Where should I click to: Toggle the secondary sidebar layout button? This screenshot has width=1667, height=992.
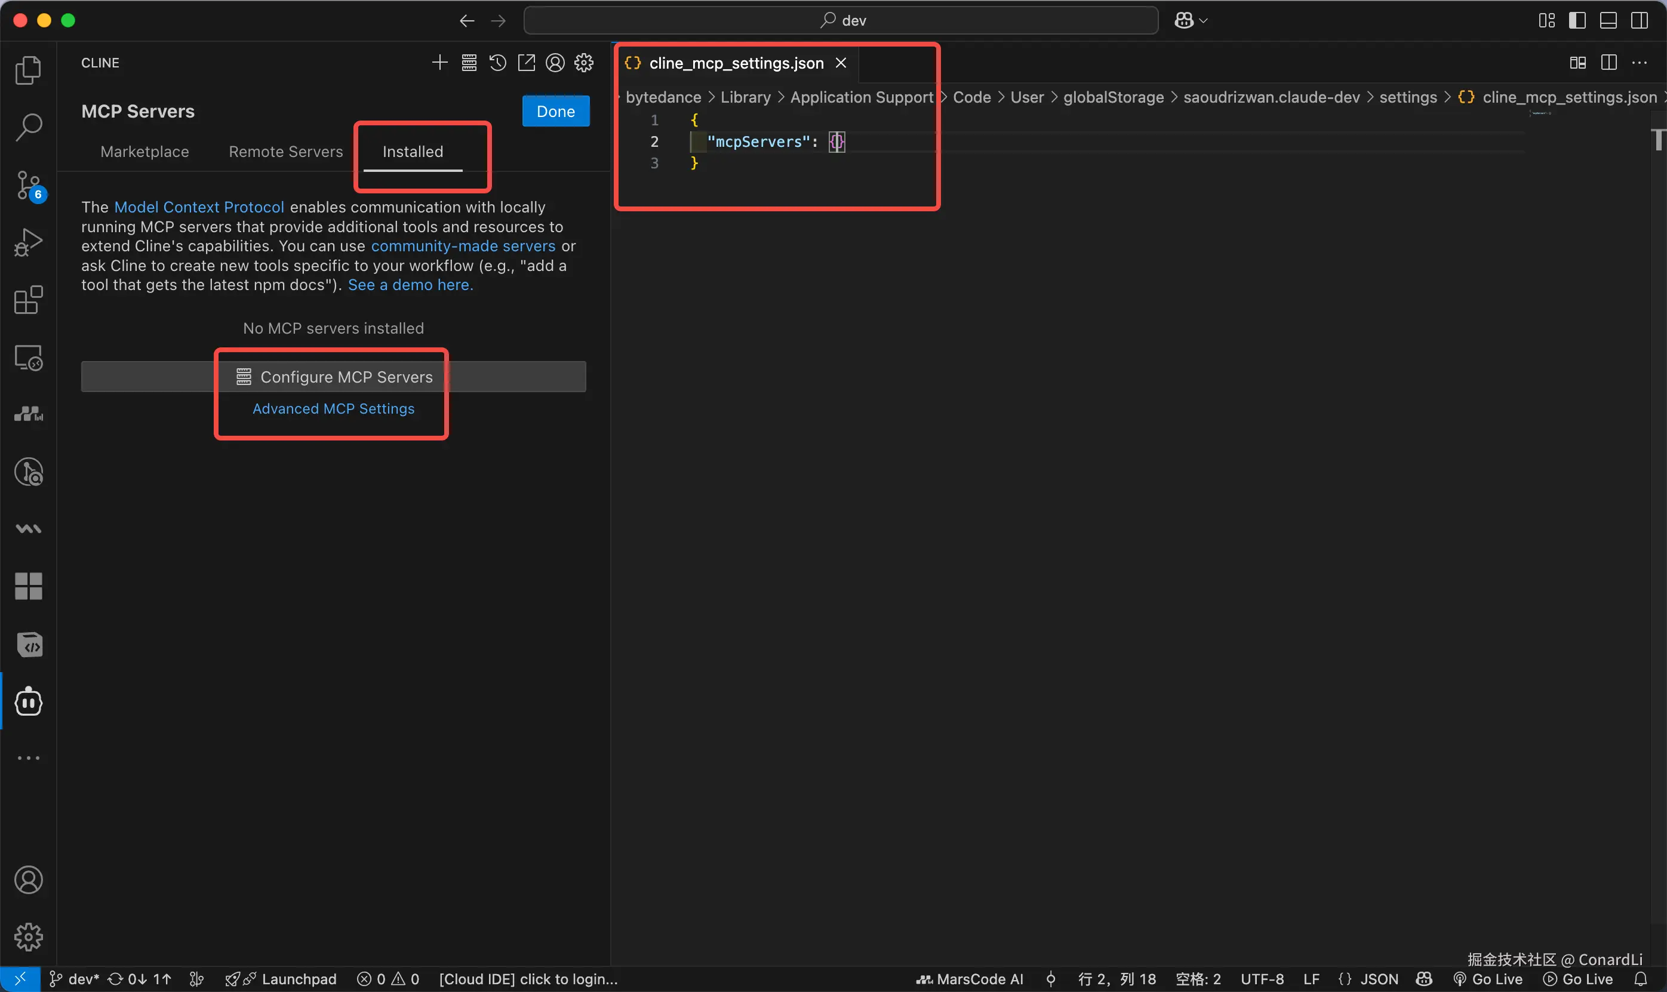click(1639, 21)
